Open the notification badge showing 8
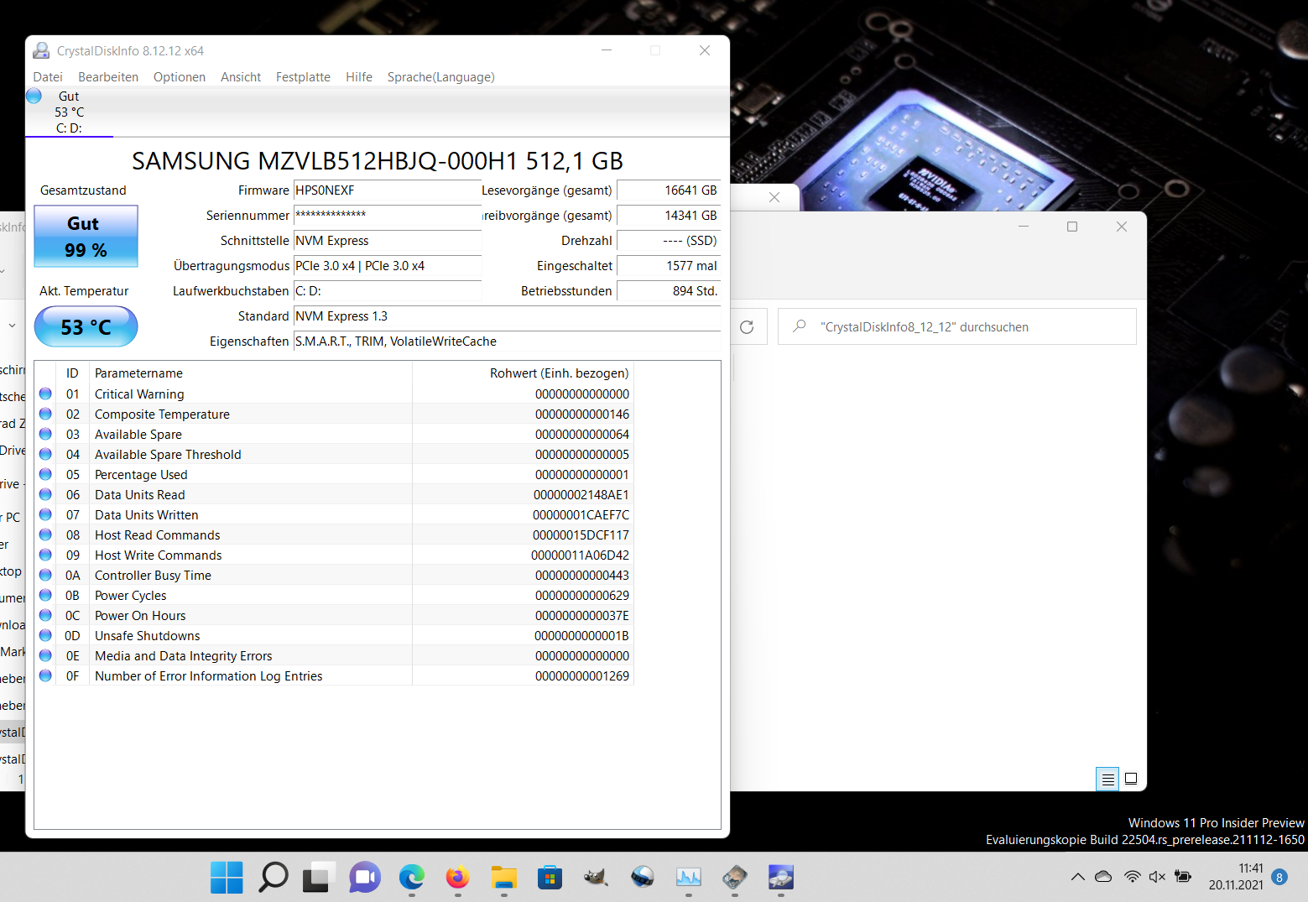Image resolution: width=1308 pixels, height=902 pixels. pos(1279,878)
